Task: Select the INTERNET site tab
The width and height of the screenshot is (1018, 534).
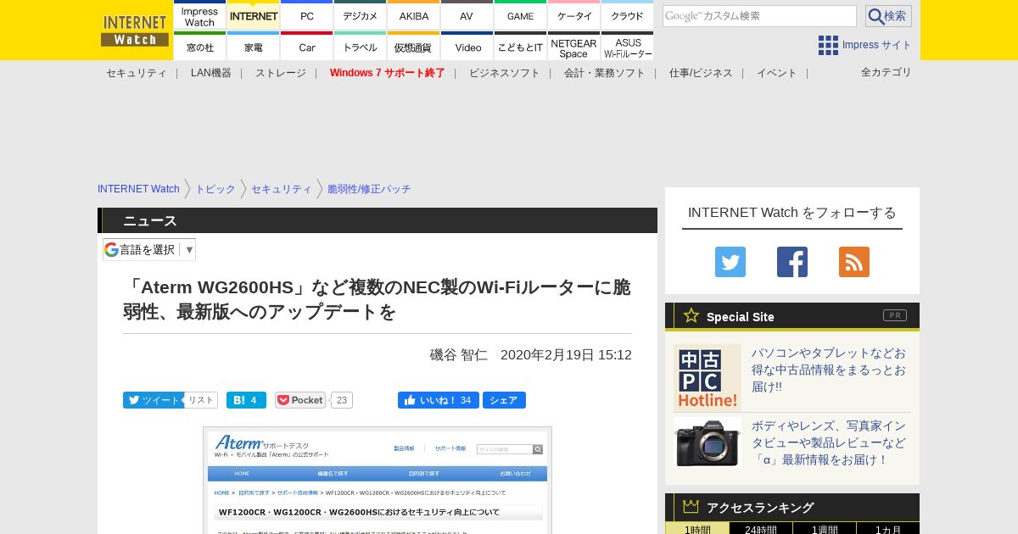Action: click(x=254, y=15)
